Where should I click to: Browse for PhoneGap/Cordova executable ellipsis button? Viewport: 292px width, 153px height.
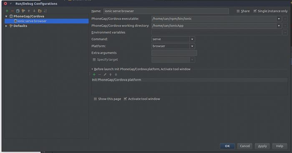coord(285,19)
